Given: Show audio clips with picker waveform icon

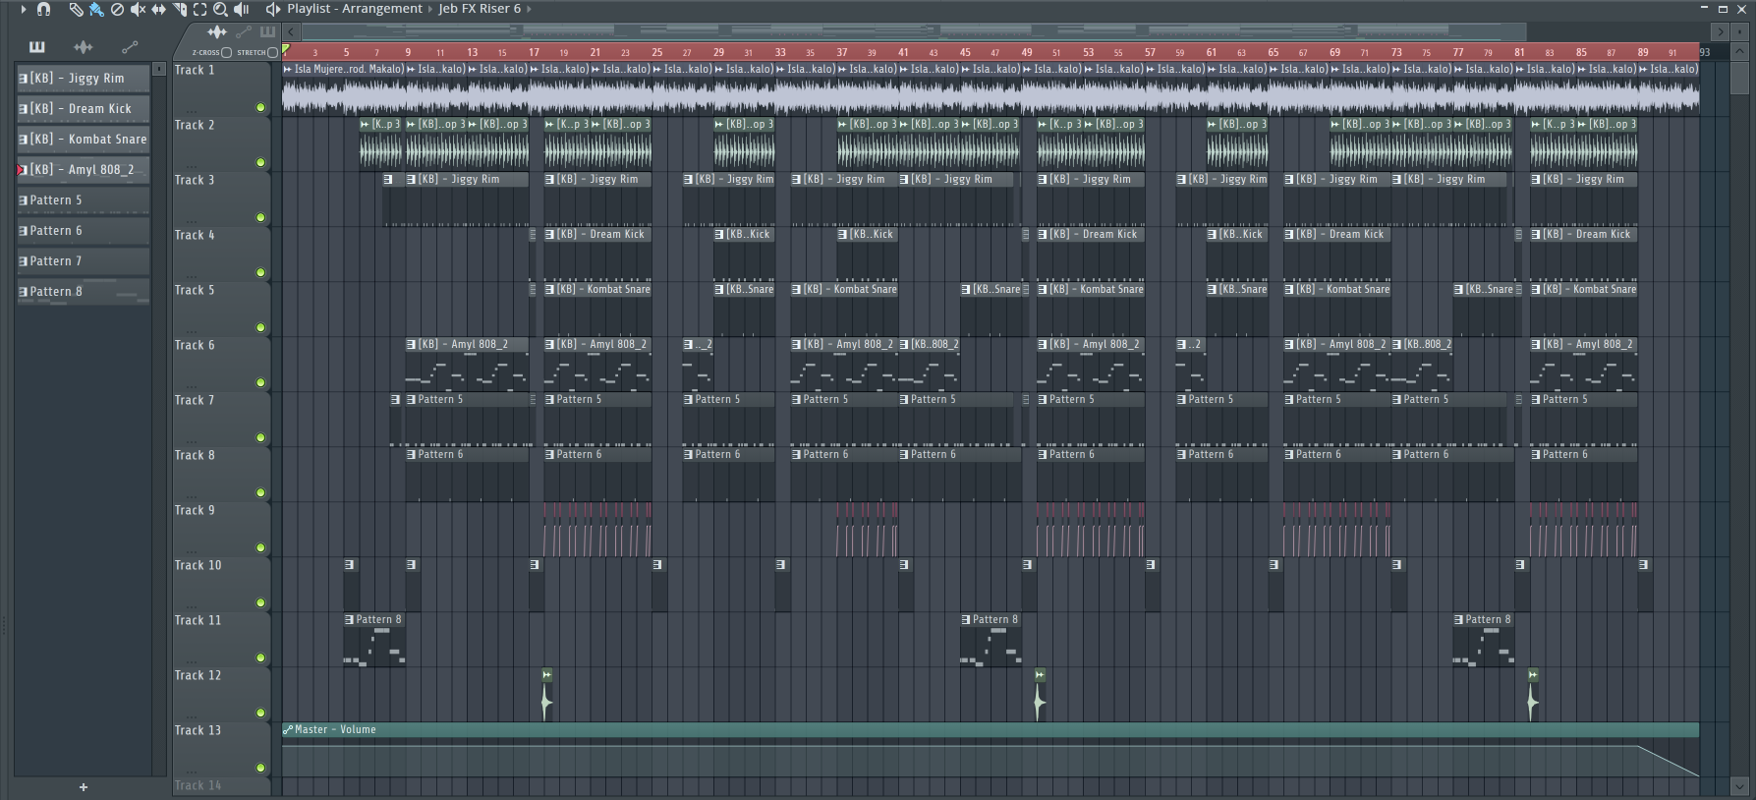Looking at the screenshot, I should pos(84,46).
